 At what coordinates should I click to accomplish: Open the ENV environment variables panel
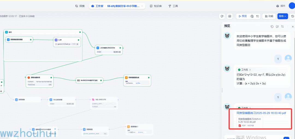pyautogui.click(x=229, y=16)
